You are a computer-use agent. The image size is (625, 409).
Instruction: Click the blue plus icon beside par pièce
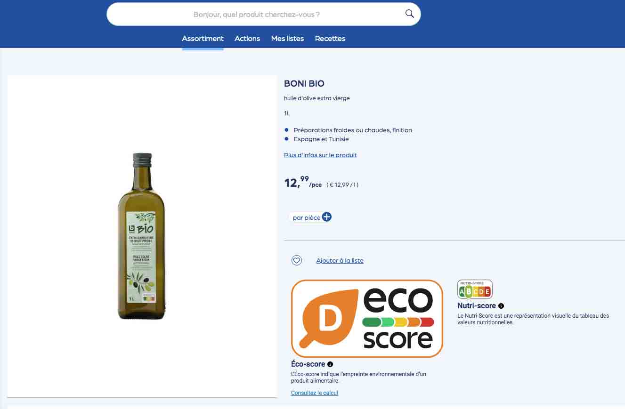pos(327,217)
